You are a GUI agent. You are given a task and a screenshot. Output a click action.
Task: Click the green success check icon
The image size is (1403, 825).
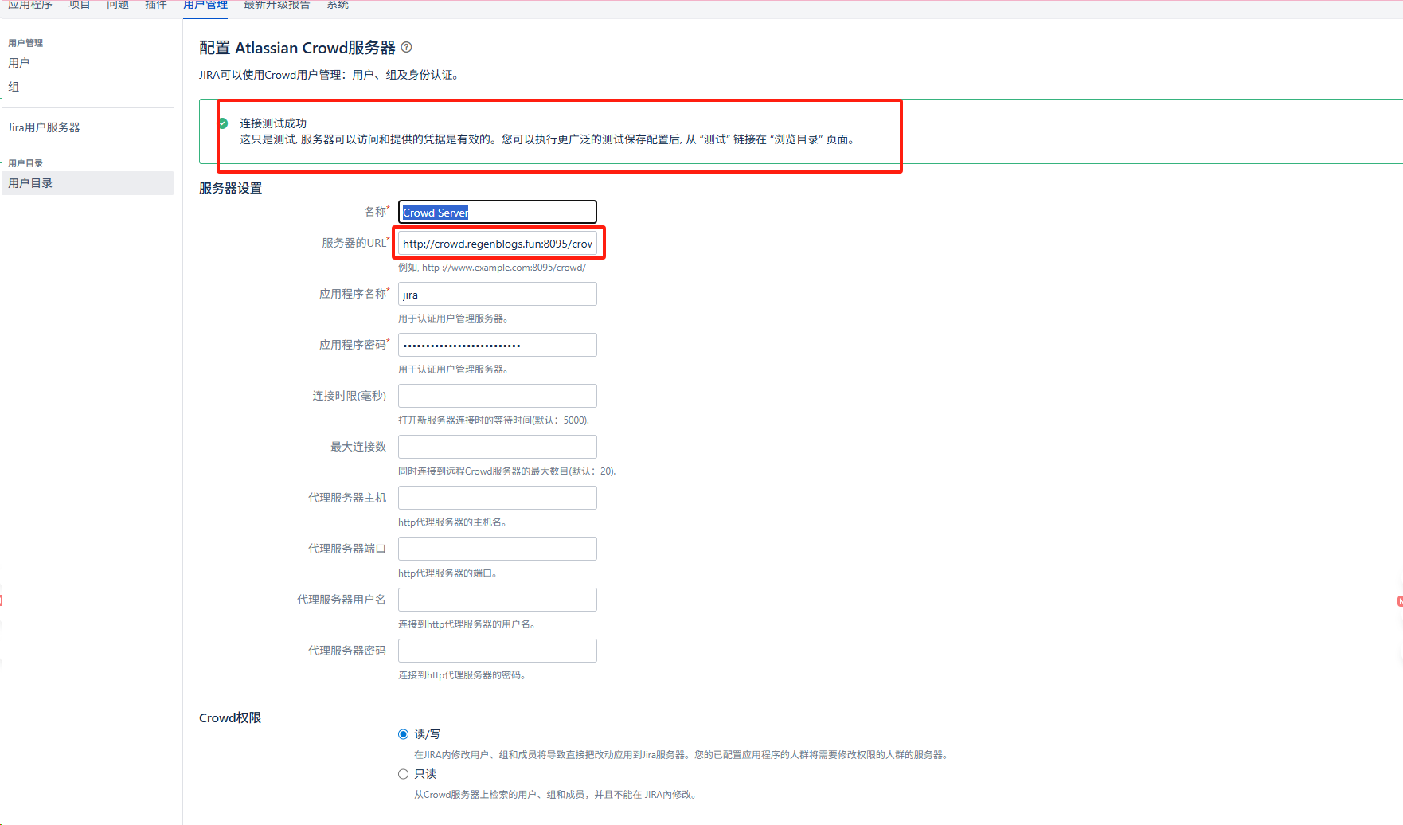pos(223,123)
